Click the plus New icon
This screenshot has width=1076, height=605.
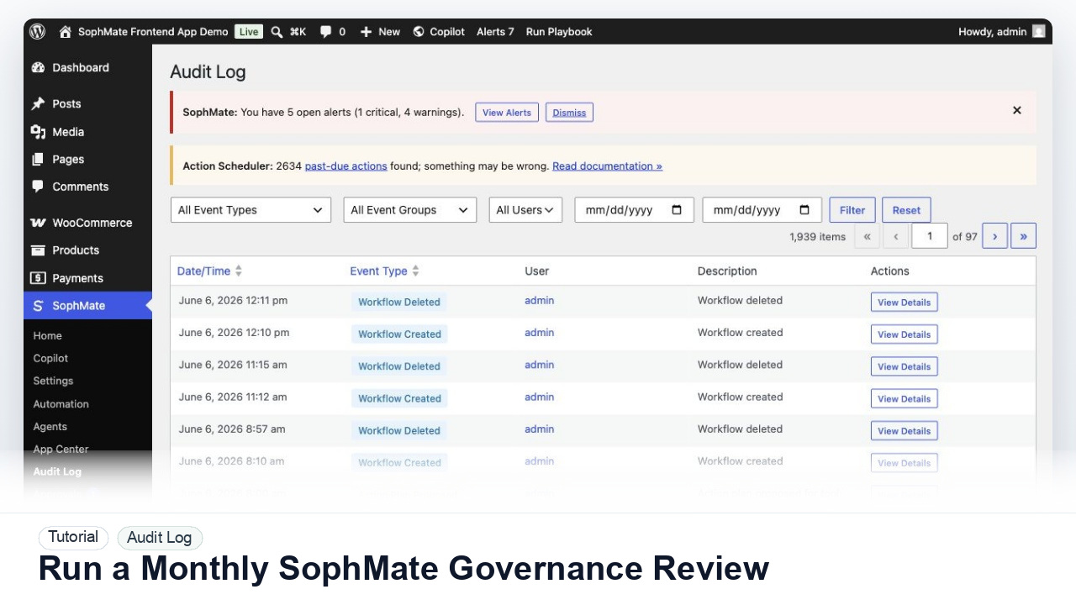click(366, 32)
